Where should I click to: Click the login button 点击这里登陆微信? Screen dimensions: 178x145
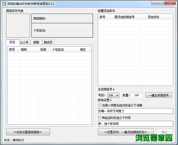click(28, 132)
